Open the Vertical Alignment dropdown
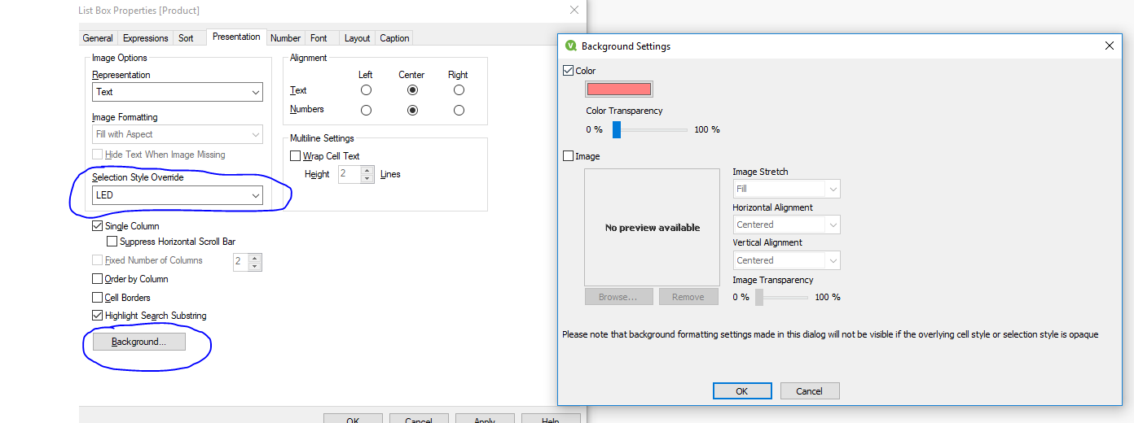Image resolution: width=1134 pixels, height=423 pixels. [786, 260]
